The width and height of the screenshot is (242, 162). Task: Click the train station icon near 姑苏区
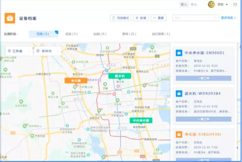pyautogui.click(x=107, y=71)
